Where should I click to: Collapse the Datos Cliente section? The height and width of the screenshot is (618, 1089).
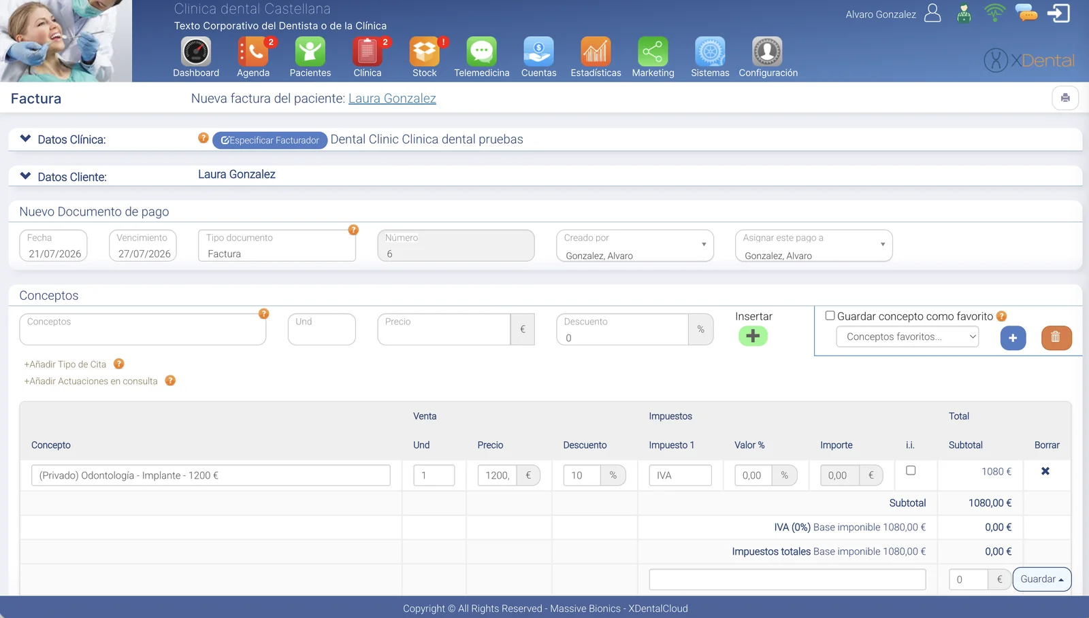26,176
